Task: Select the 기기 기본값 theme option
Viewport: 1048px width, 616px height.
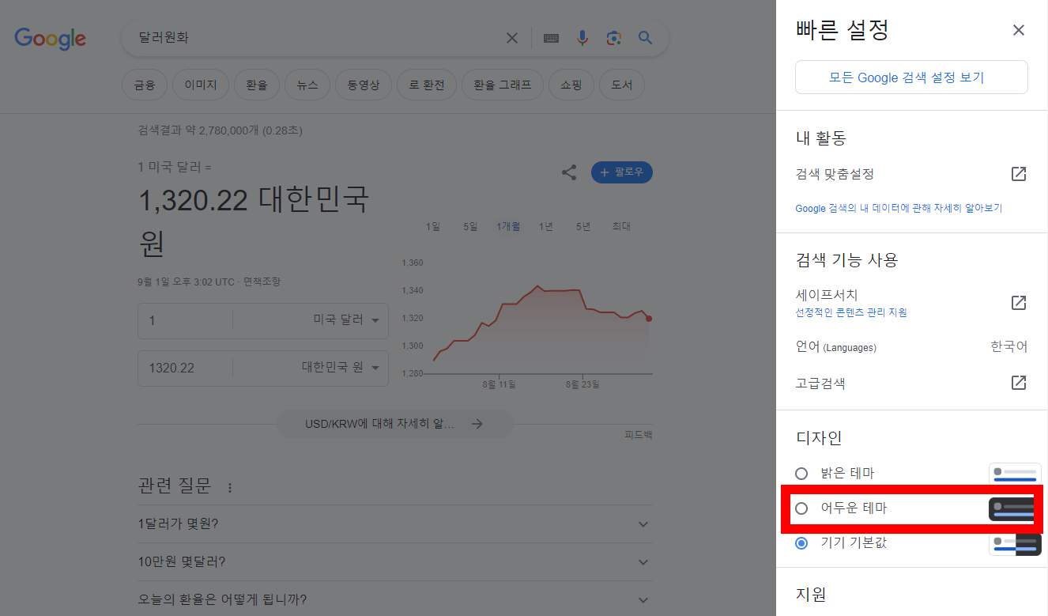Action: pyautogui.click(x=801, y=543)
